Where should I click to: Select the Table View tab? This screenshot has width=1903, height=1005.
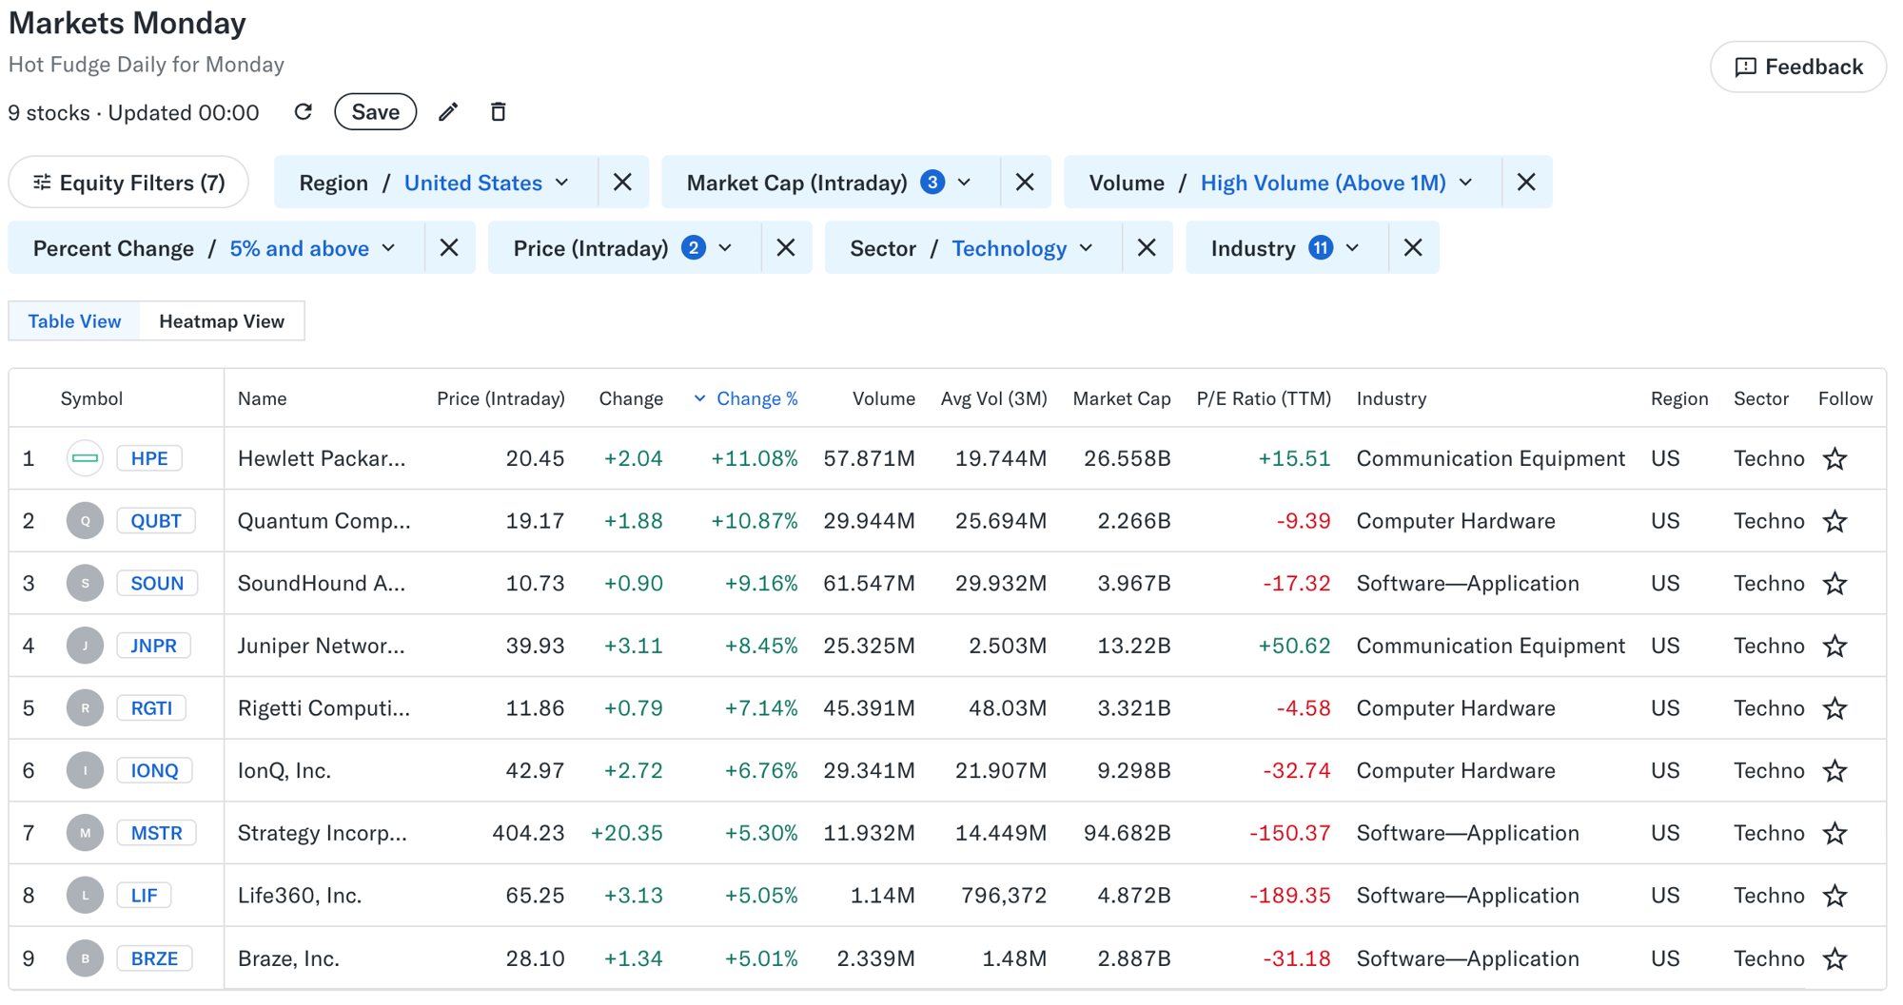(74, 320)
